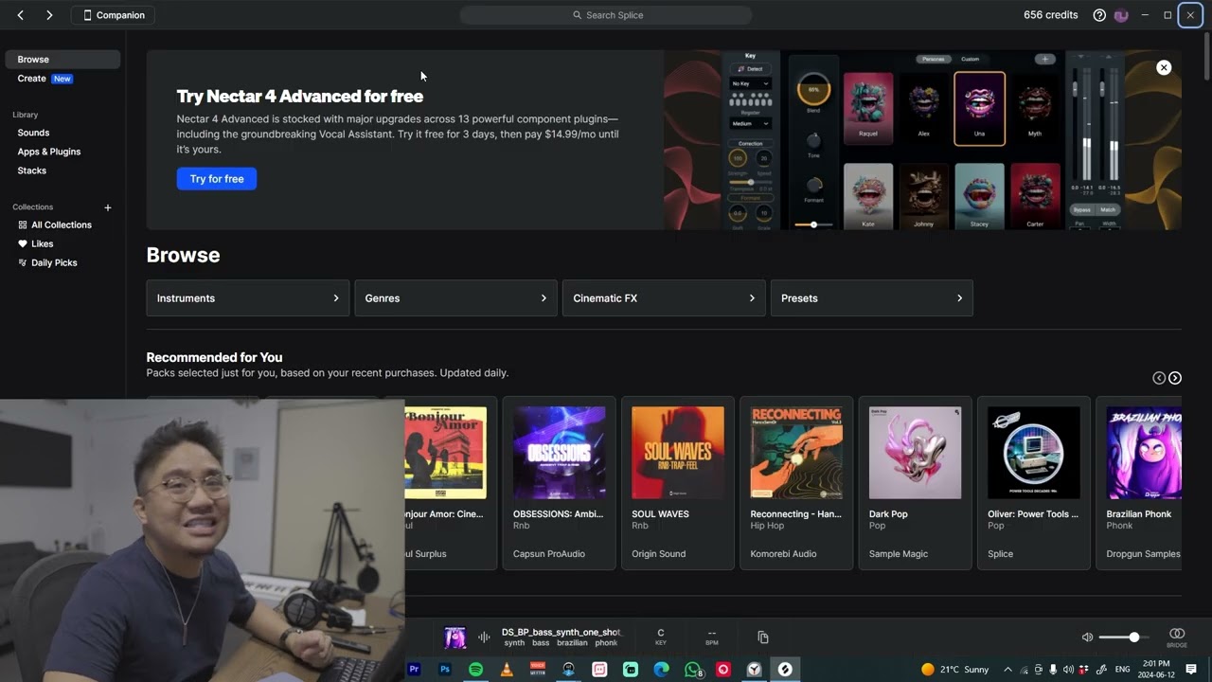Open the Brazilian Phonk pack artwork

(x=1144, y=453)
